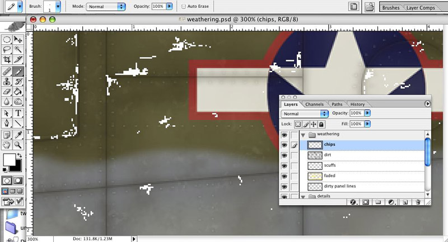Select the Magic Wand tool
The width and height of the screenshot is (448, 242).
pyautogui.click(x=18, y=50)
